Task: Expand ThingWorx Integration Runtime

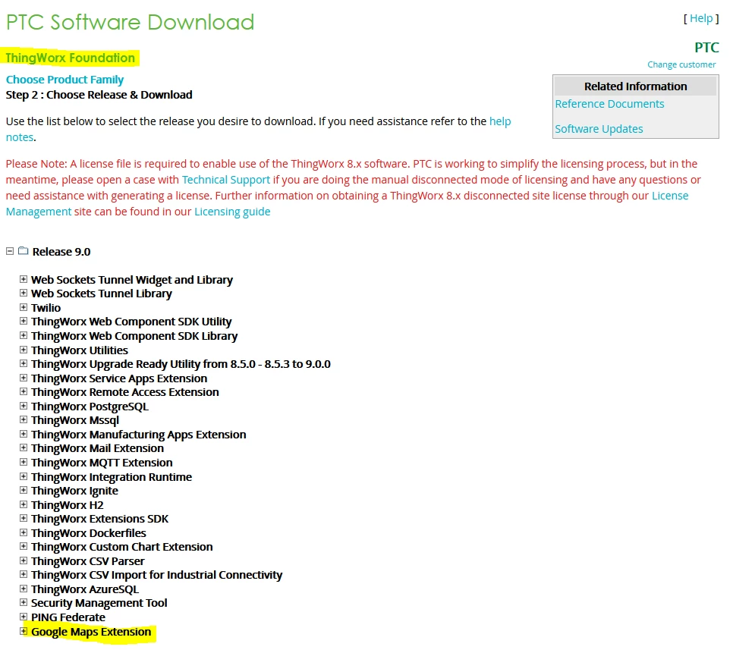Action: point(23,476)
